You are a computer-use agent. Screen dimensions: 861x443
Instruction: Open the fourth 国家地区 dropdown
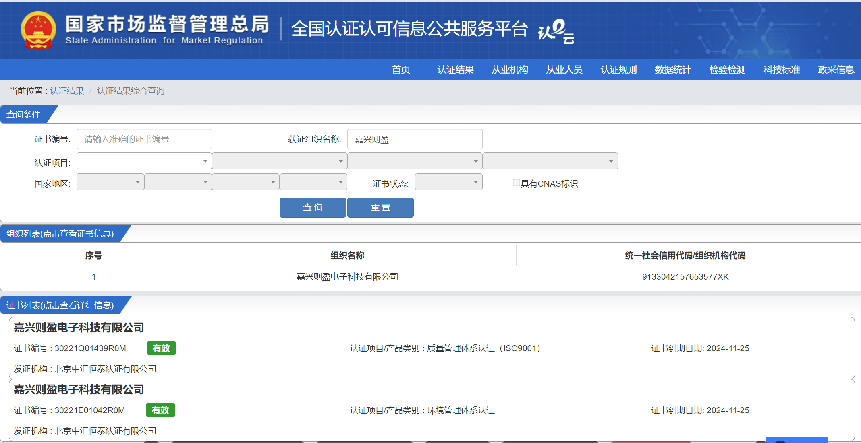pyautogui.click(x=313, y=182)
